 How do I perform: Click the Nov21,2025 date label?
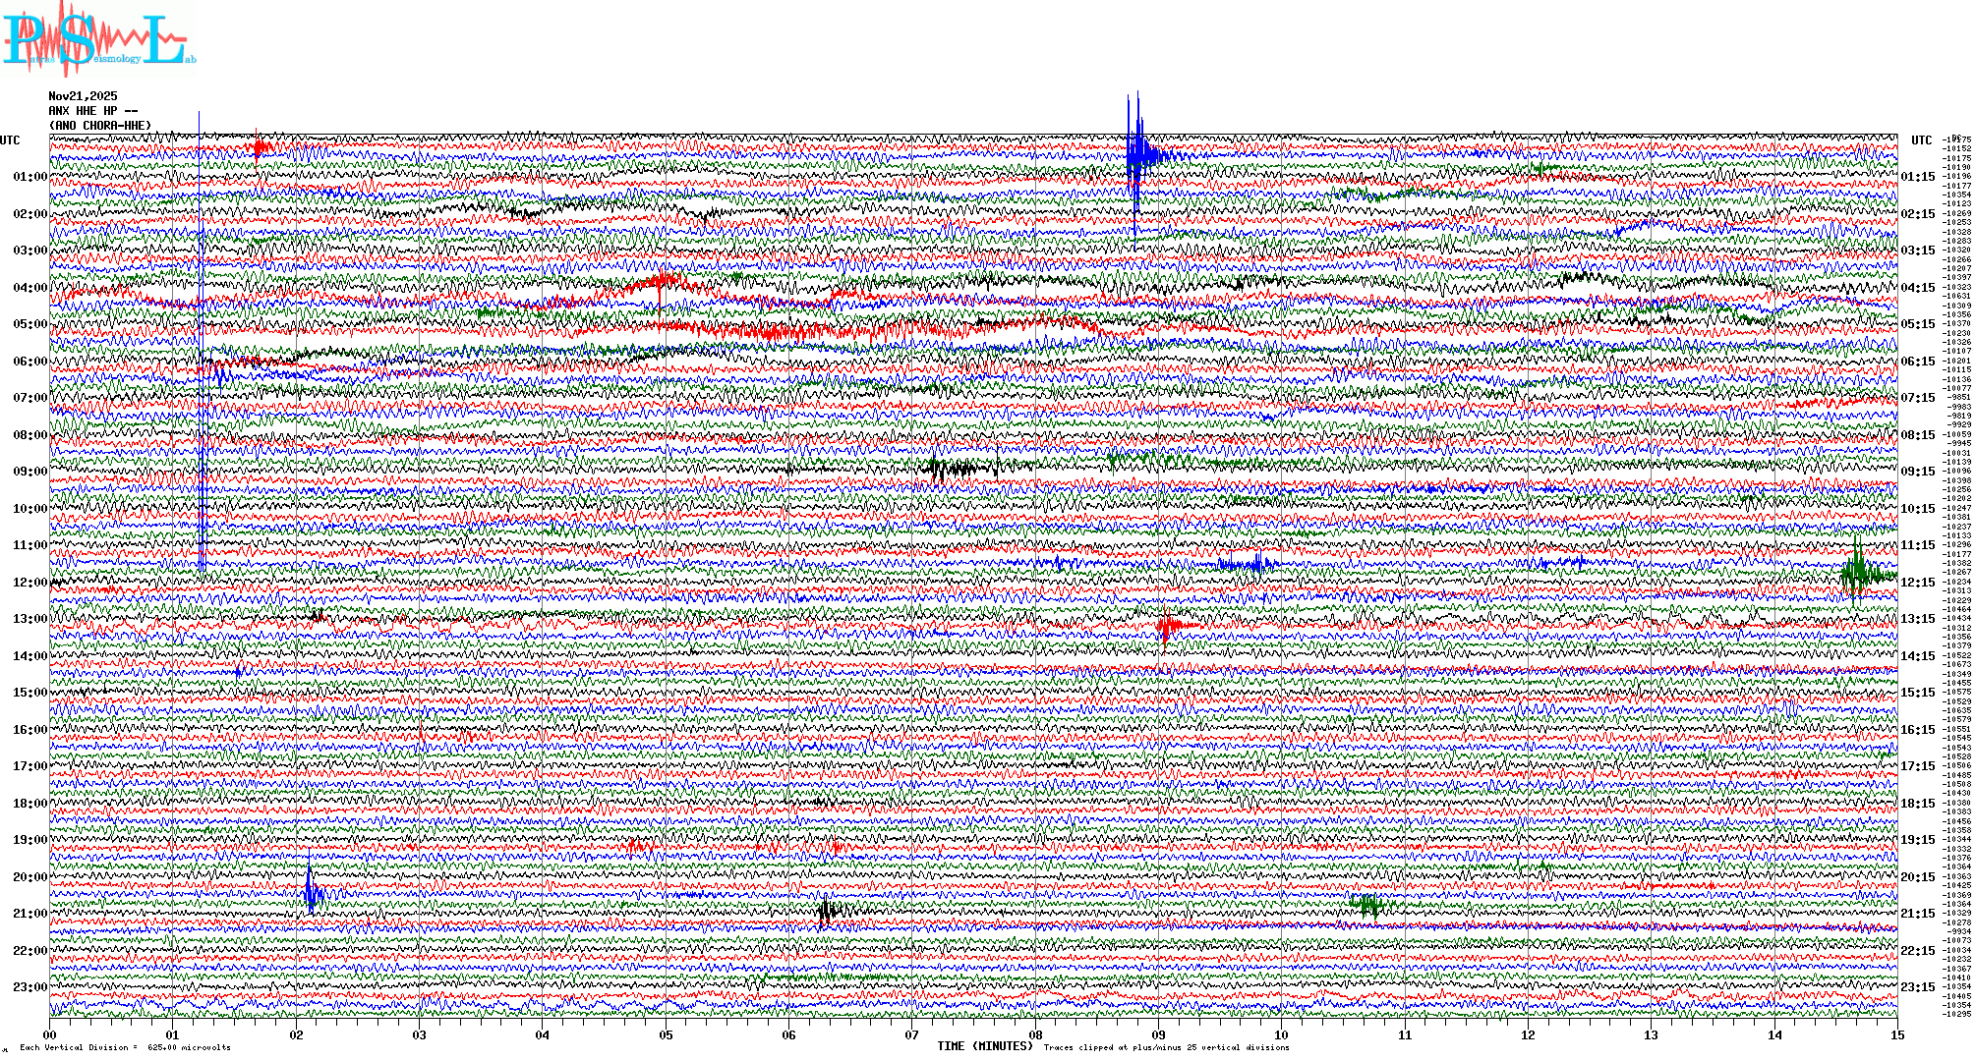83,96
